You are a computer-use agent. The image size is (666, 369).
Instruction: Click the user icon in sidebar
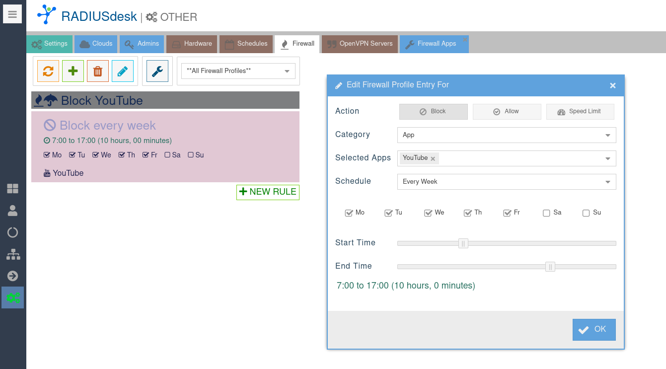pyautogui.click(x=12, y=211)
